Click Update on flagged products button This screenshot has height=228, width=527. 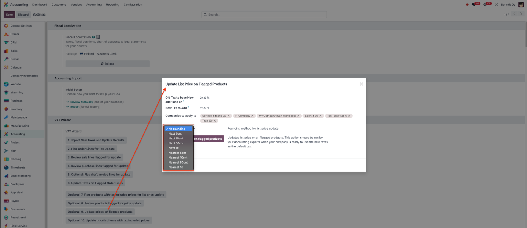(209, 139)
